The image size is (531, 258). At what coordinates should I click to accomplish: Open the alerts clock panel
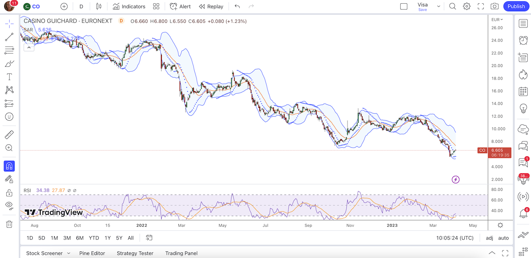tap(523, 40)
